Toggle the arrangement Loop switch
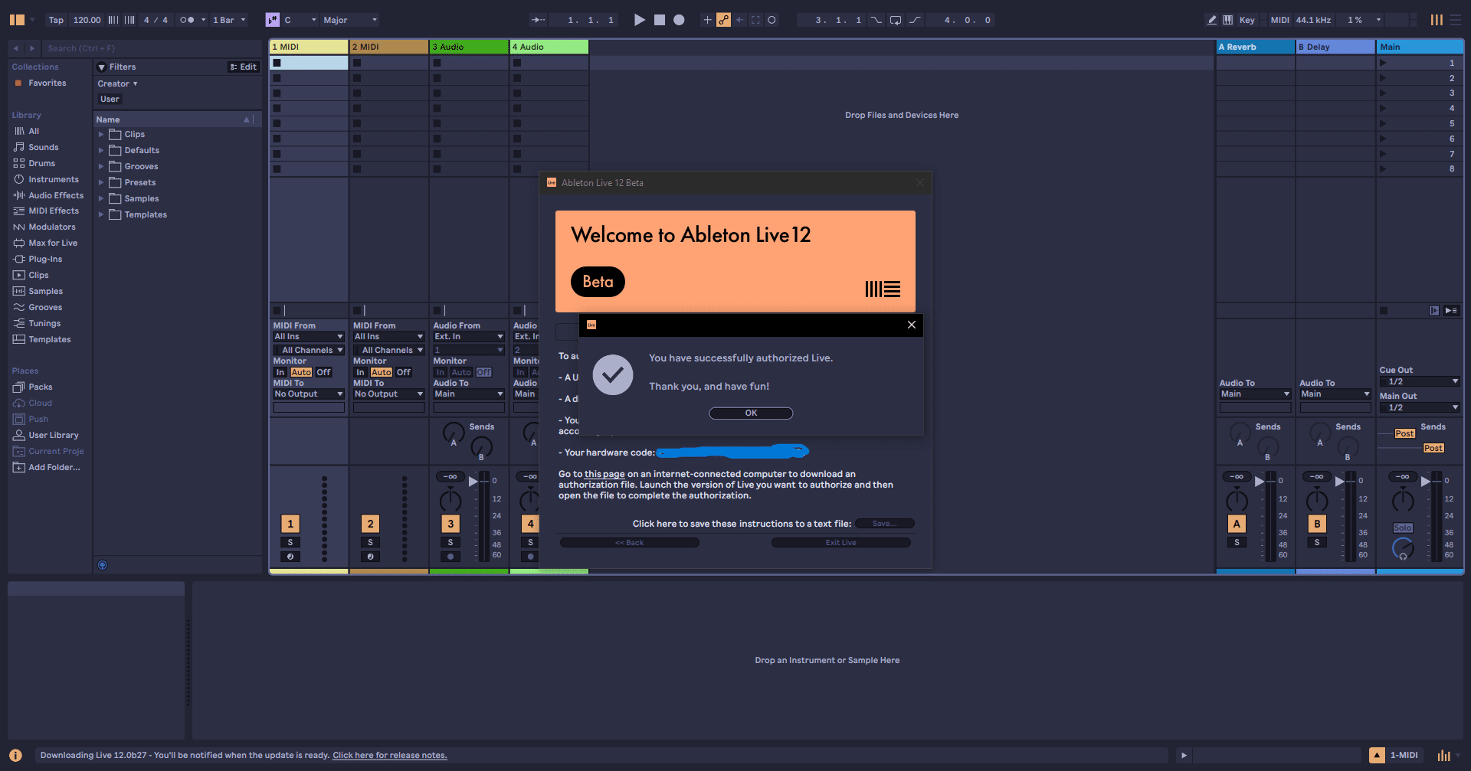 pos(895,20)
